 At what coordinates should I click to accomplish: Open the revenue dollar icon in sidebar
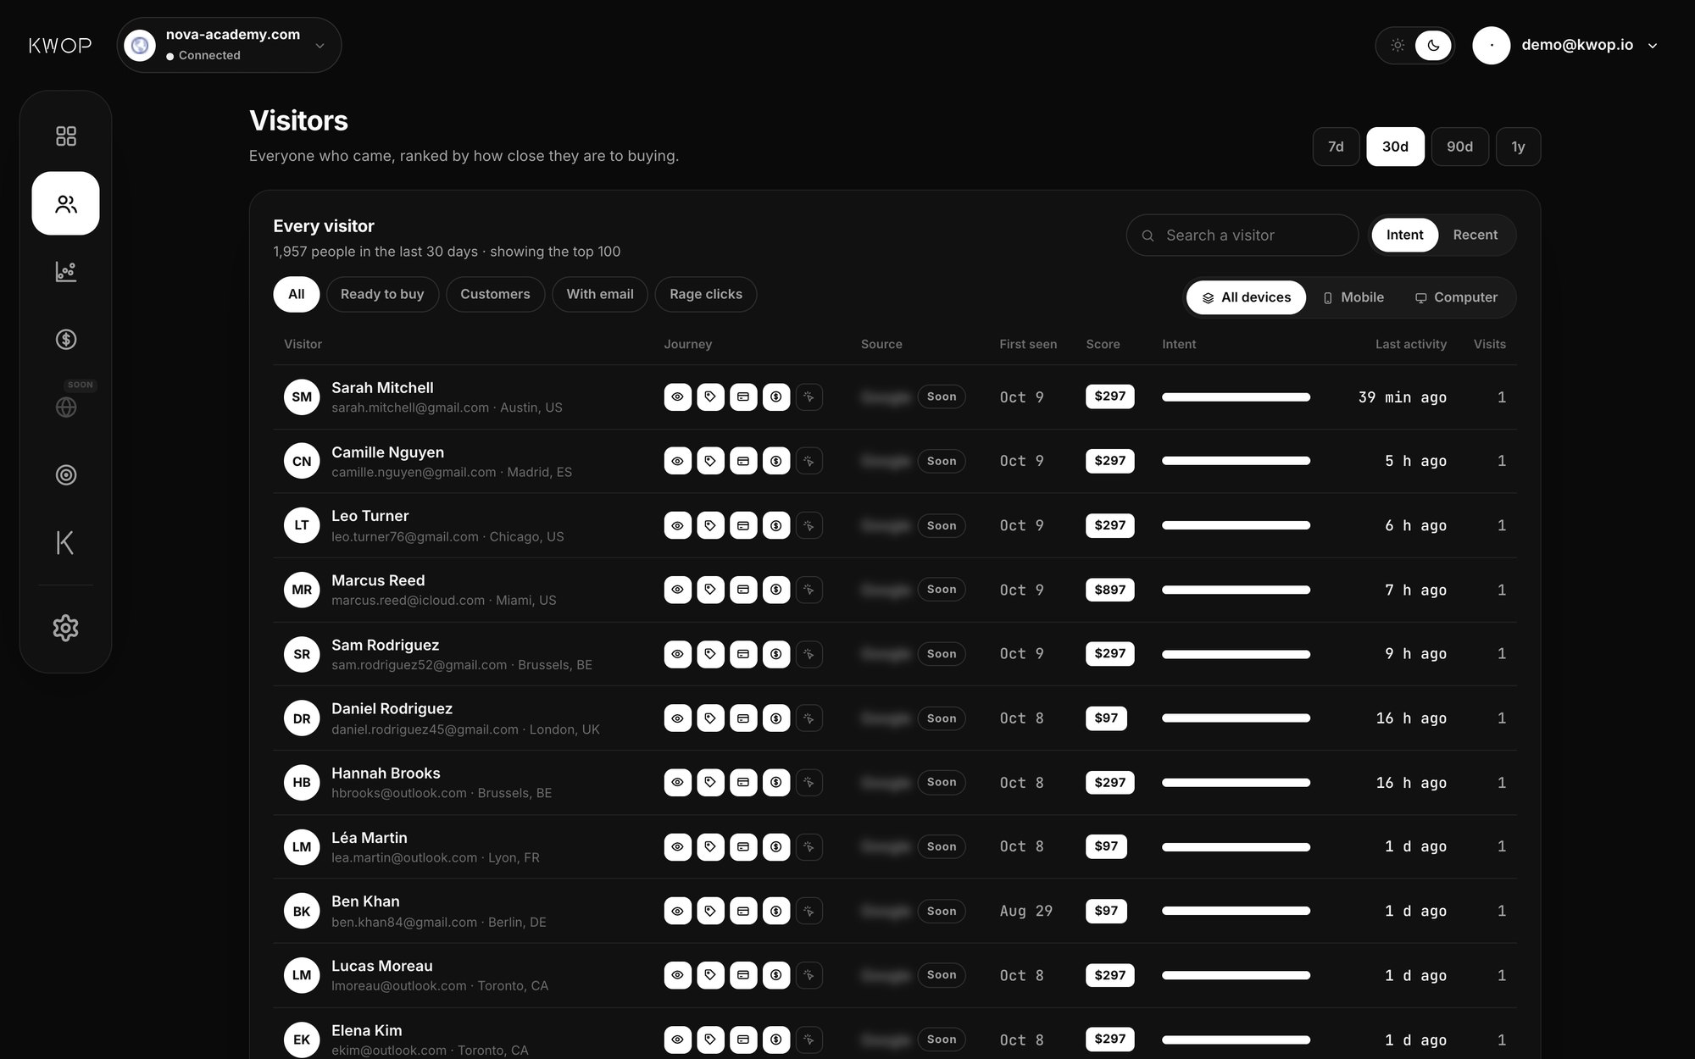point(65,339)
